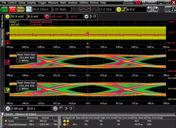Expand the Results panel header
Image resolution: width=176 pixels, height=128 pixels.
[9, 113]
